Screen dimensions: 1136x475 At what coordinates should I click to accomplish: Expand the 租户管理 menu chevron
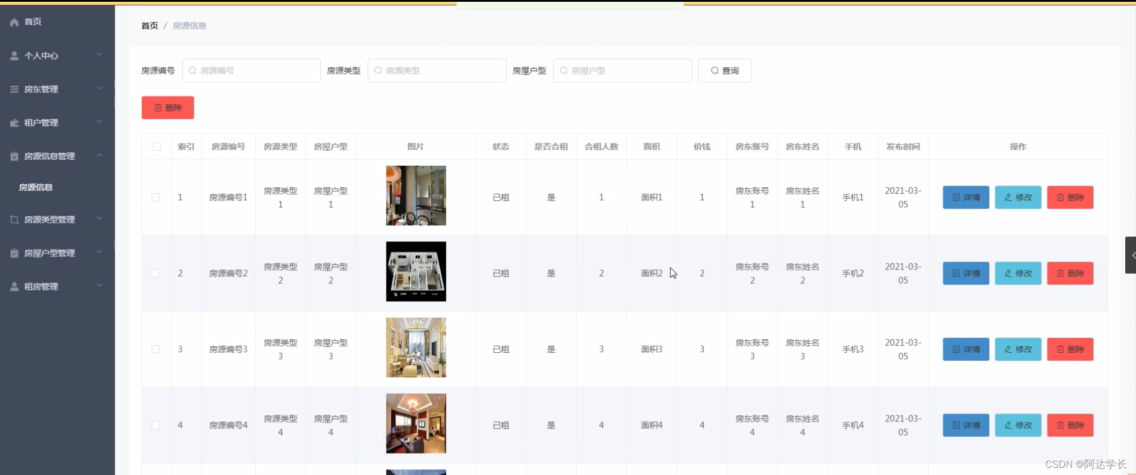pyautogui.click(x=100, y=122)
